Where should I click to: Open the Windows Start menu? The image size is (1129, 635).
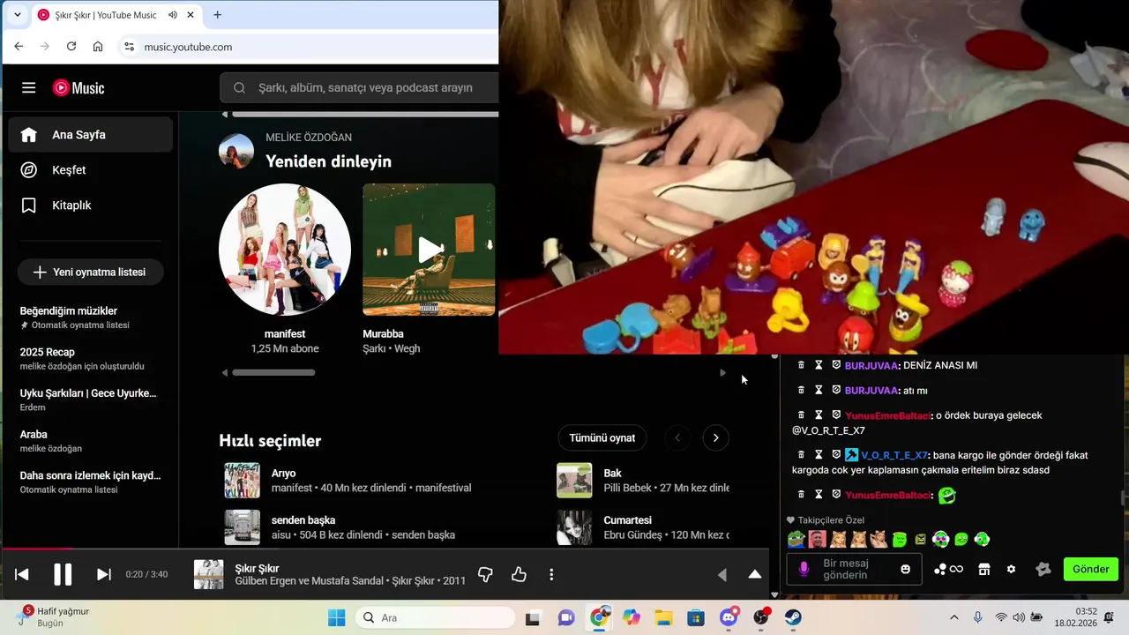click(x=336, y=618)
